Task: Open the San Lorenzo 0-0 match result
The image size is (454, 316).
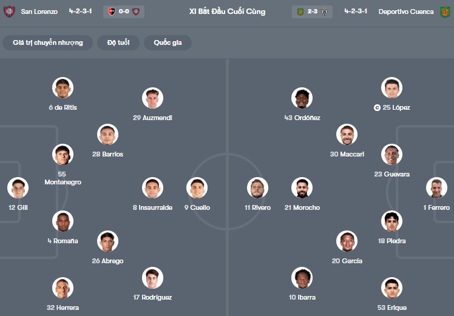Action: tap(124, 12)
